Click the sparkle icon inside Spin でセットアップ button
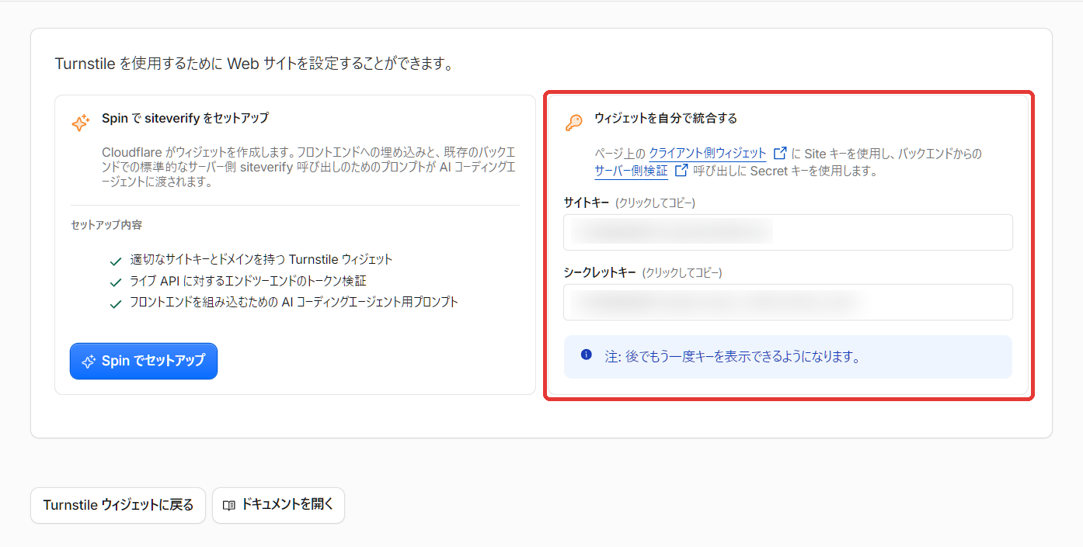The image size is (1083, 547). tap(89, 361)
